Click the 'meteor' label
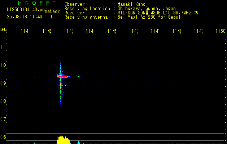 52,12
